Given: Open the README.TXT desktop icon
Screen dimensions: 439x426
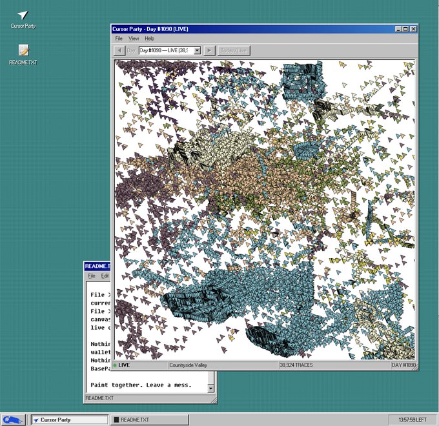Looking at the screenshot, I should 23,55.
